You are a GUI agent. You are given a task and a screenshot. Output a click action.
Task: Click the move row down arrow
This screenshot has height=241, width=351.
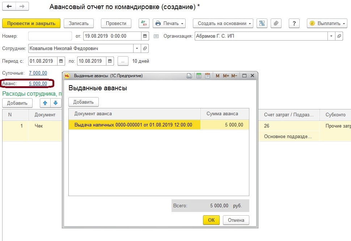coord(55,103)
